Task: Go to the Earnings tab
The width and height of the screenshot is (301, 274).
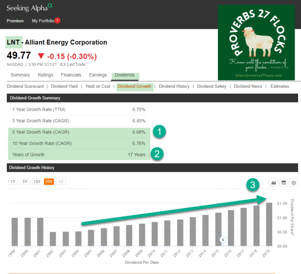Action: [98, 75]
